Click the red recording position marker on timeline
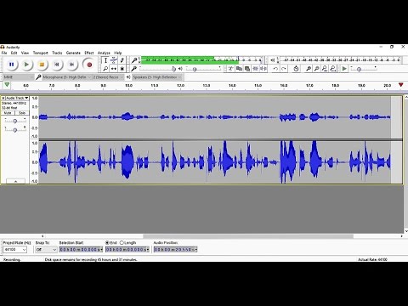The image size is (408, 306). pyautogui.click(x=400, y=85)
